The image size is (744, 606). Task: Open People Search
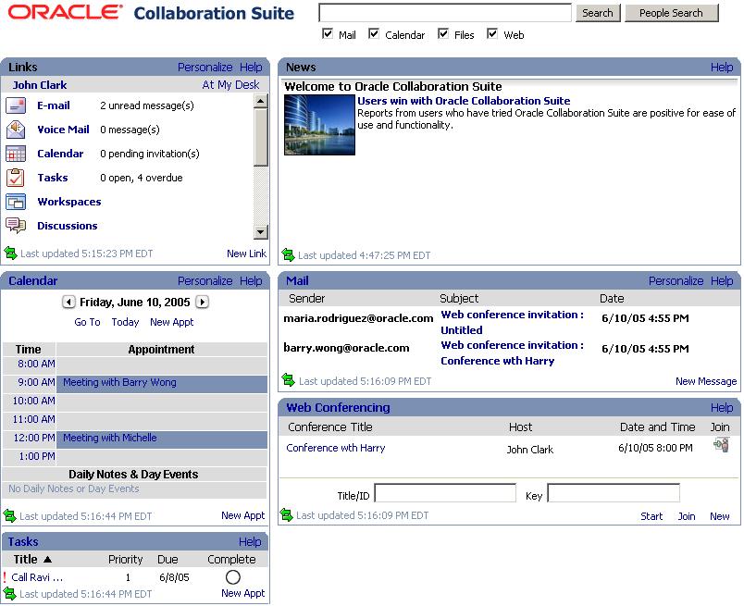(671, 12)
